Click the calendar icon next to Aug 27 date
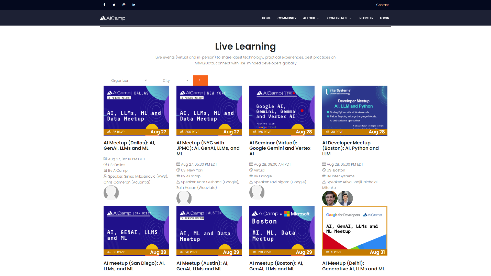The width and height of the screenshot is (491, 276). pyautogui.click(x=105, y=159)
